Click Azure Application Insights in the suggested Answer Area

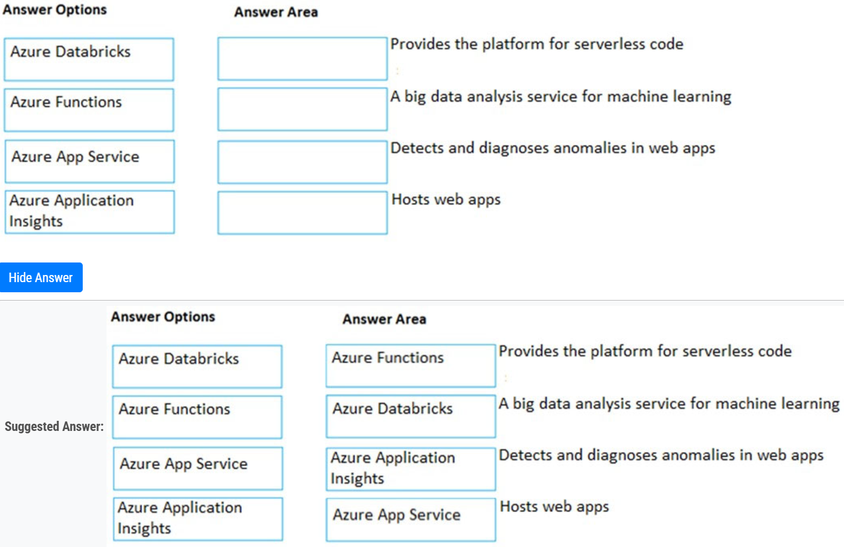[x=411, y=469]
